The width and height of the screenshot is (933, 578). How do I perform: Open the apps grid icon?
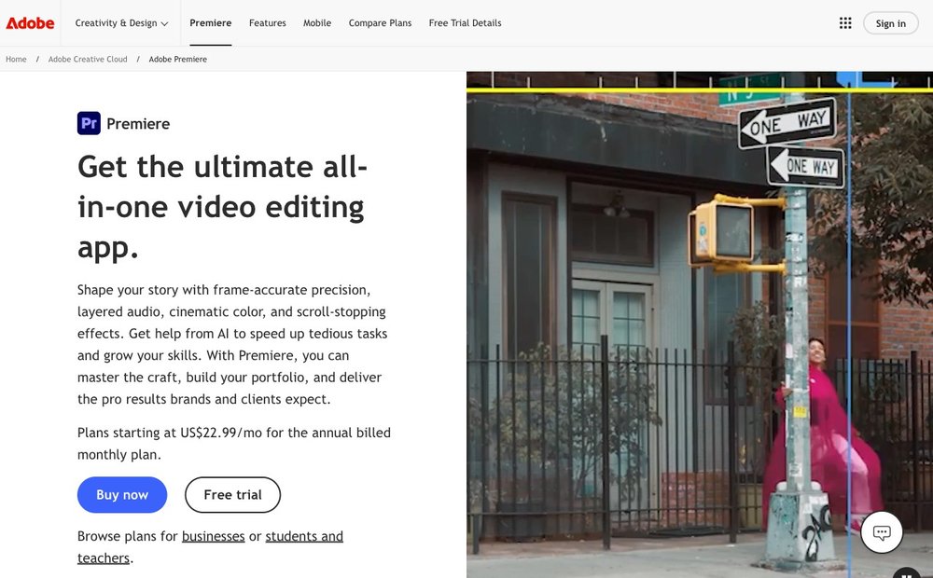tap(845, 23)
